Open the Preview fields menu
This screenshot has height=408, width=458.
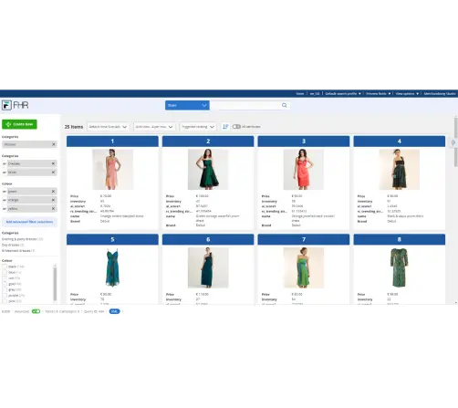coord(378,94)
